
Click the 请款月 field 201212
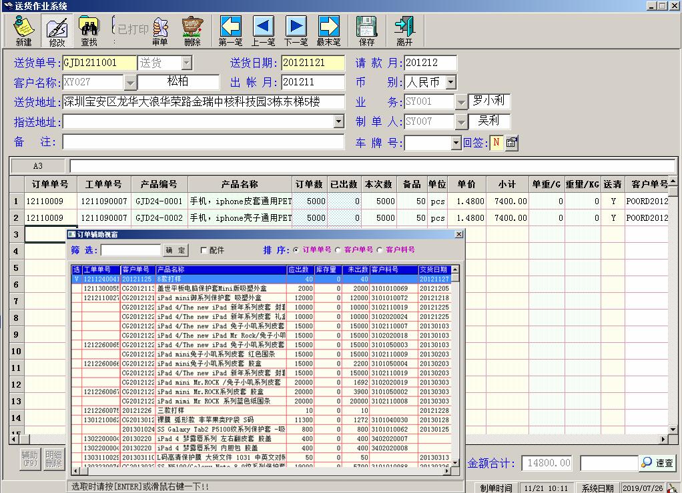click(430, 63)
